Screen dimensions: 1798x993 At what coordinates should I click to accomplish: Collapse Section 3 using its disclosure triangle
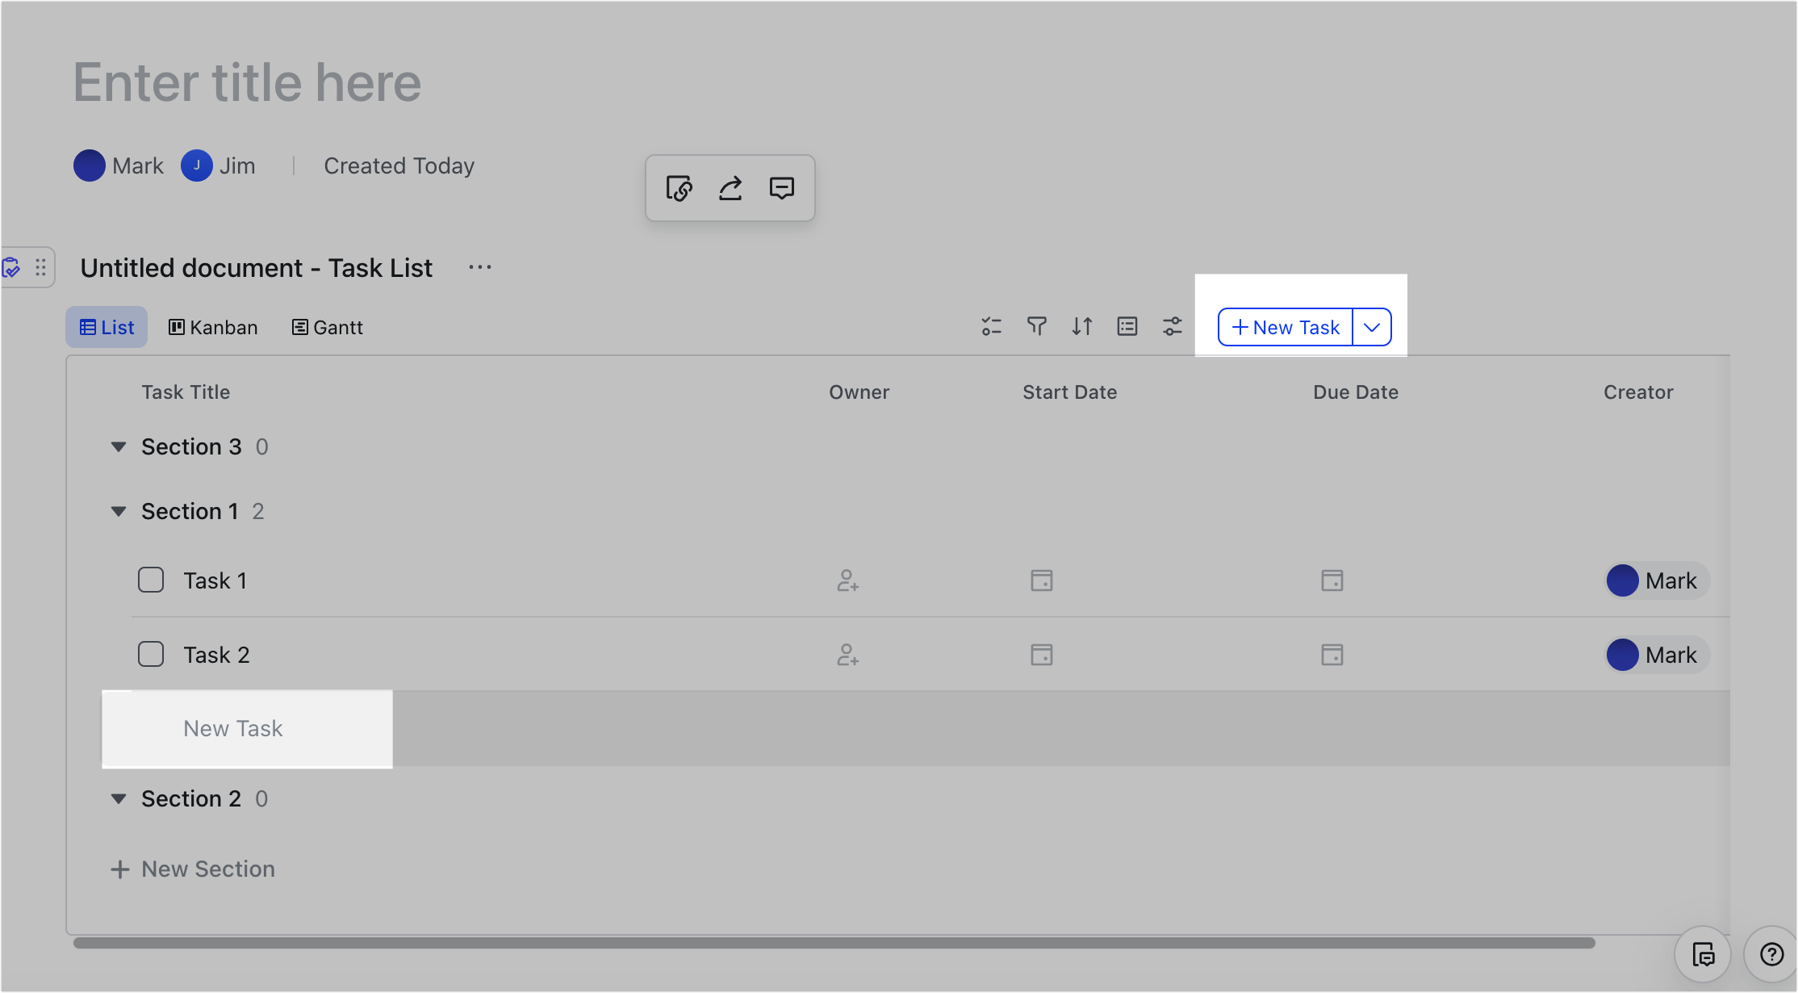tap(119, 446)
